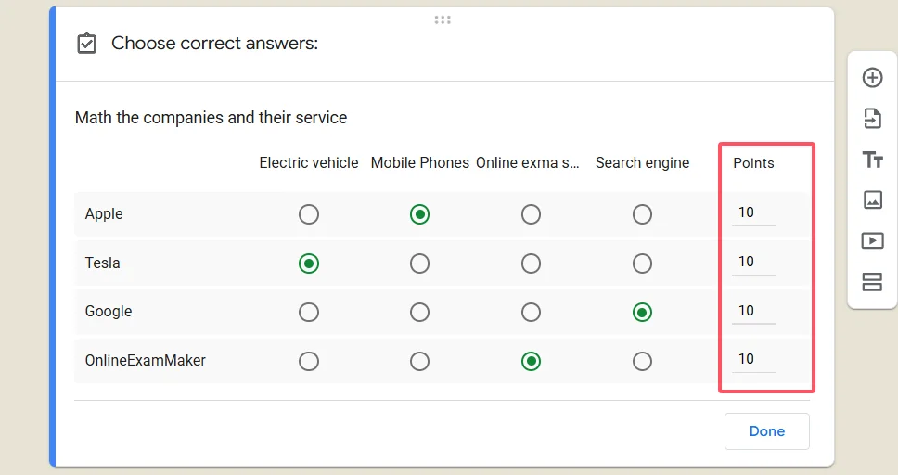898x475 pixels.
Task: Click the OnlineExamMaker row points field
Action: [x=752, y=359]
